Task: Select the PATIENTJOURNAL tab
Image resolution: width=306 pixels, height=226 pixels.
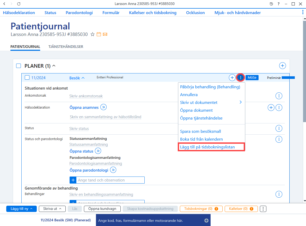Action: coord(25,47)
